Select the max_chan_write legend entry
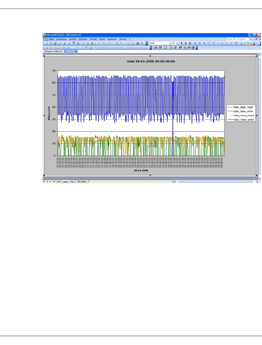This screenshot has height=345, width=262. 241,120
